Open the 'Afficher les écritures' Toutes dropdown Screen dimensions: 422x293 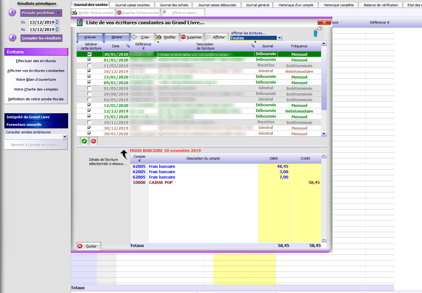point(279,38)
